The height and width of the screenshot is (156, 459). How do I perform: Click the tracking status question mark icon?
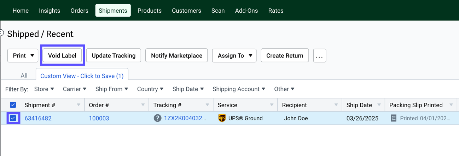[x=157, y=118]
